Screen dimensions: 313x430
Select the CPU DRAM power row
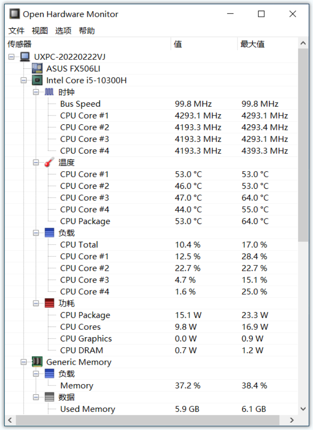151,350
